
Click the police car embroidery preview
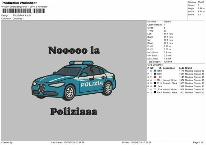click(x=74, y=80)
